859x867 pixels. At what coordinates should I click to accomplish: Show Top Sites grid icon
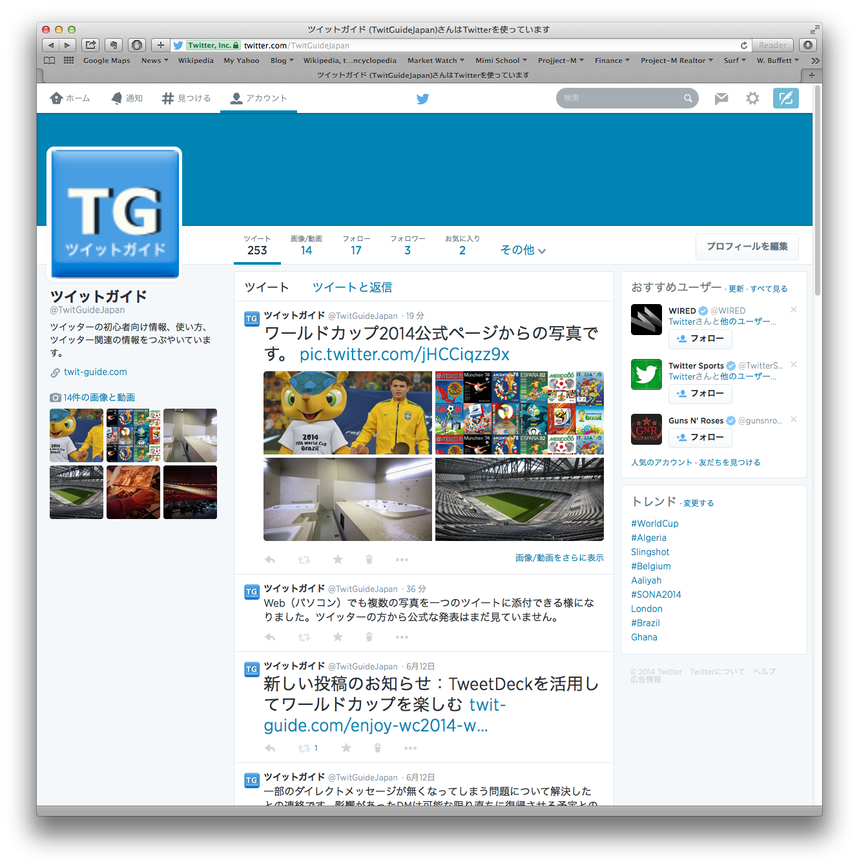(68, 61)
